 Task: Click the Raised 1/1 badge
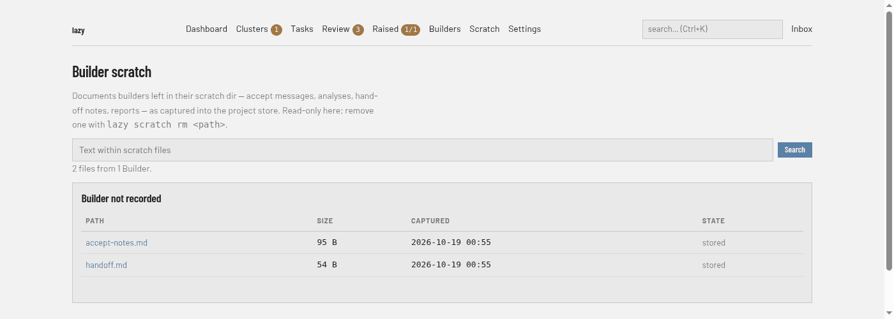pos(411,29)
